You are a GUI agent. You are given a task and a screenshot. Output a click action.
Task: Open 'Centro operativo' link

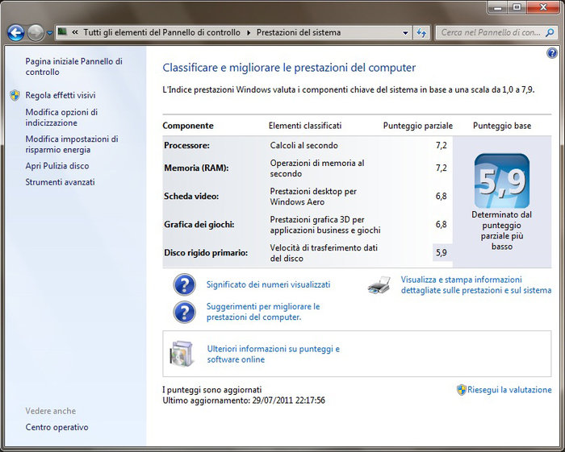[x=56, y=427]
